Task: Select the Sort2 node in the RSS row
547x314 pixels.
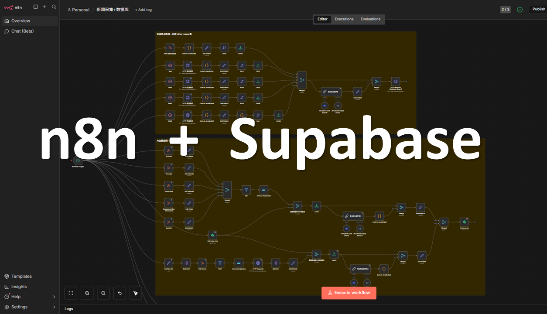Action: (x=224, y=48)
